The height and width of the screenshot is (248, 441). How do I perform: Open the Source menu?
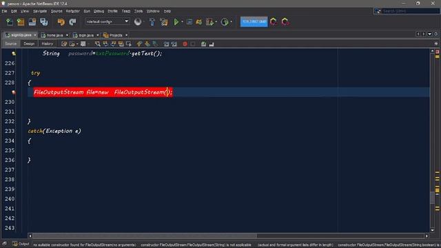(x=57, y=11)
